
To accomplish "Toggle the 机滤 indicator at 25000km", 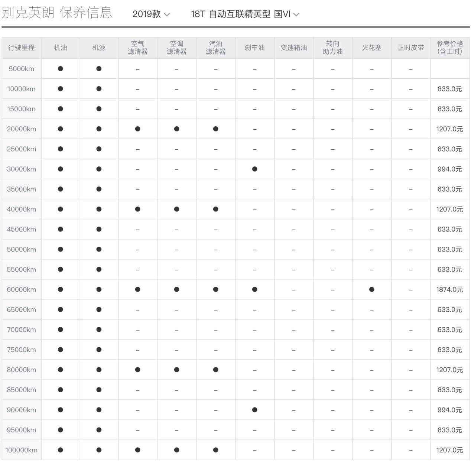I will [99, 149].
